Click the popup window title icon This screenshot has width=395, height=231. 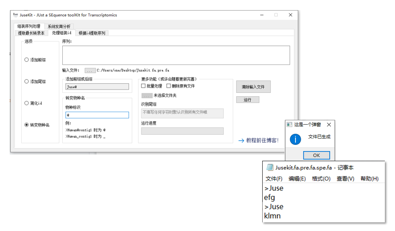click(289, 124)
